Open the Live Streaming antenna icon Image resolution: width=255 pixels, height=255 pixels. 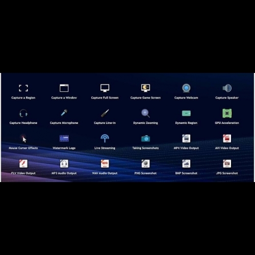[x=105, y=138]
